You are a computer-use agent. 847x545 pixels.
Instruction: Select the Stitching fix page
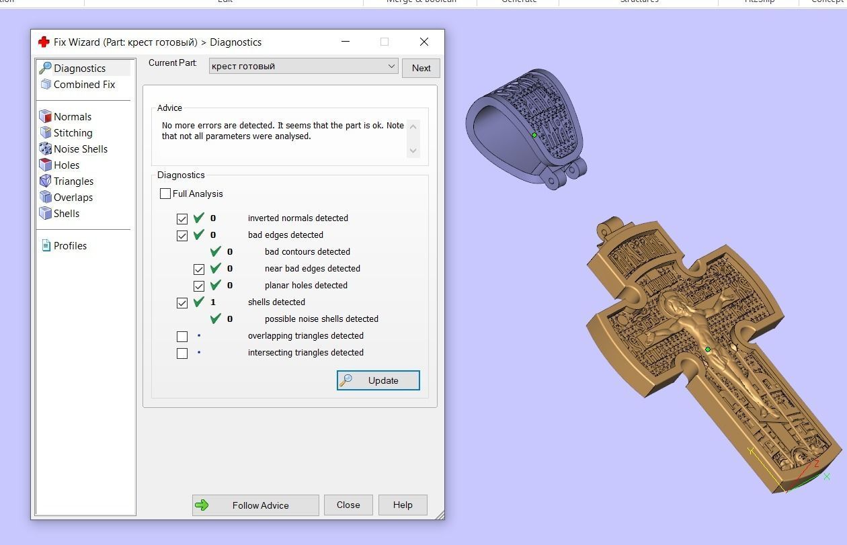pyautogui.click(x=66, y=132)
